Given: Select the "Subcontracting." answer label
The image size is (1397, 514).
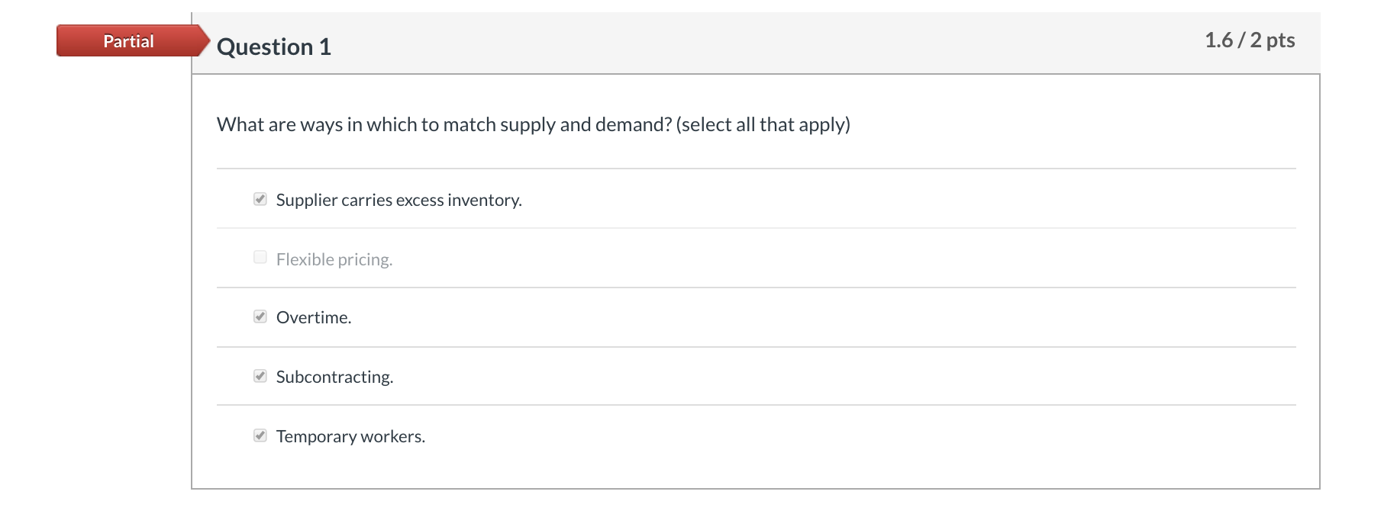Looking at the screenshot, I should 334,377.
